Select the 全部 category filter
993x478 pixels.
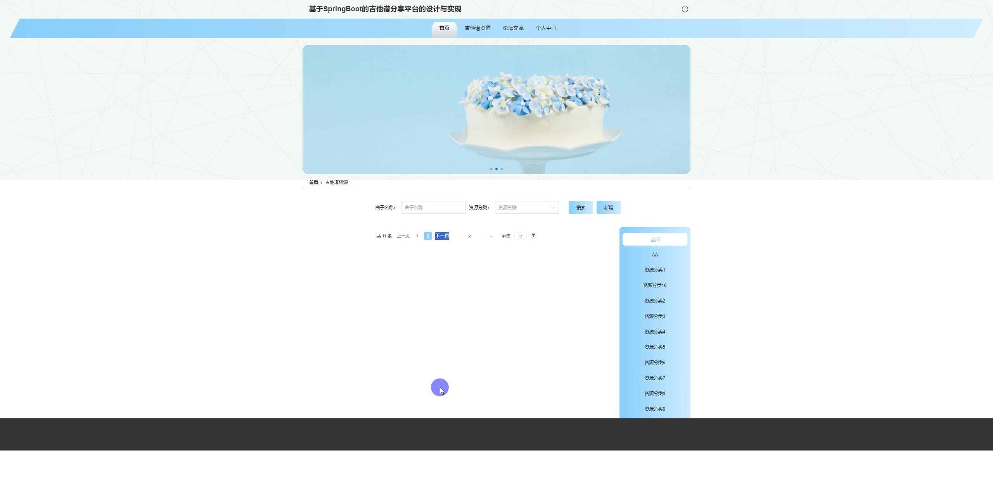point(654,239)
